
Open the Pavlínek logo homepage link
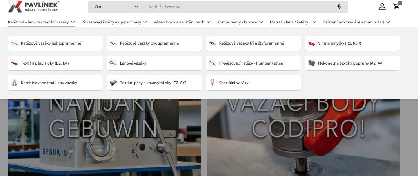[34, 6]
